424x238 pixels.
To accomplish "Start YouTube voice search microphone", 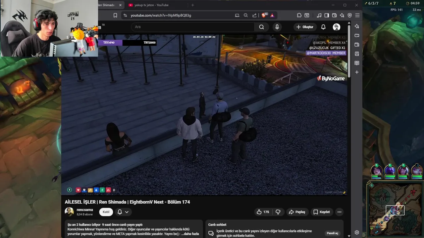I will pyautogui.click(x=277, y=27).
